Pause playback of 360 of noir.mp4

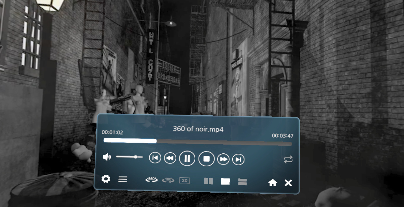tap(187, 158)
